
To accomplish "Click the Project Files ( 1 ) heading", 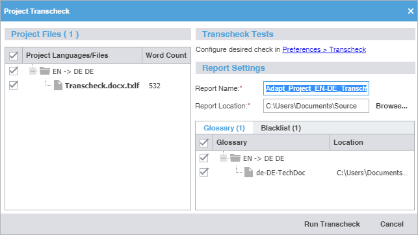I will click(x=45, y=34).
